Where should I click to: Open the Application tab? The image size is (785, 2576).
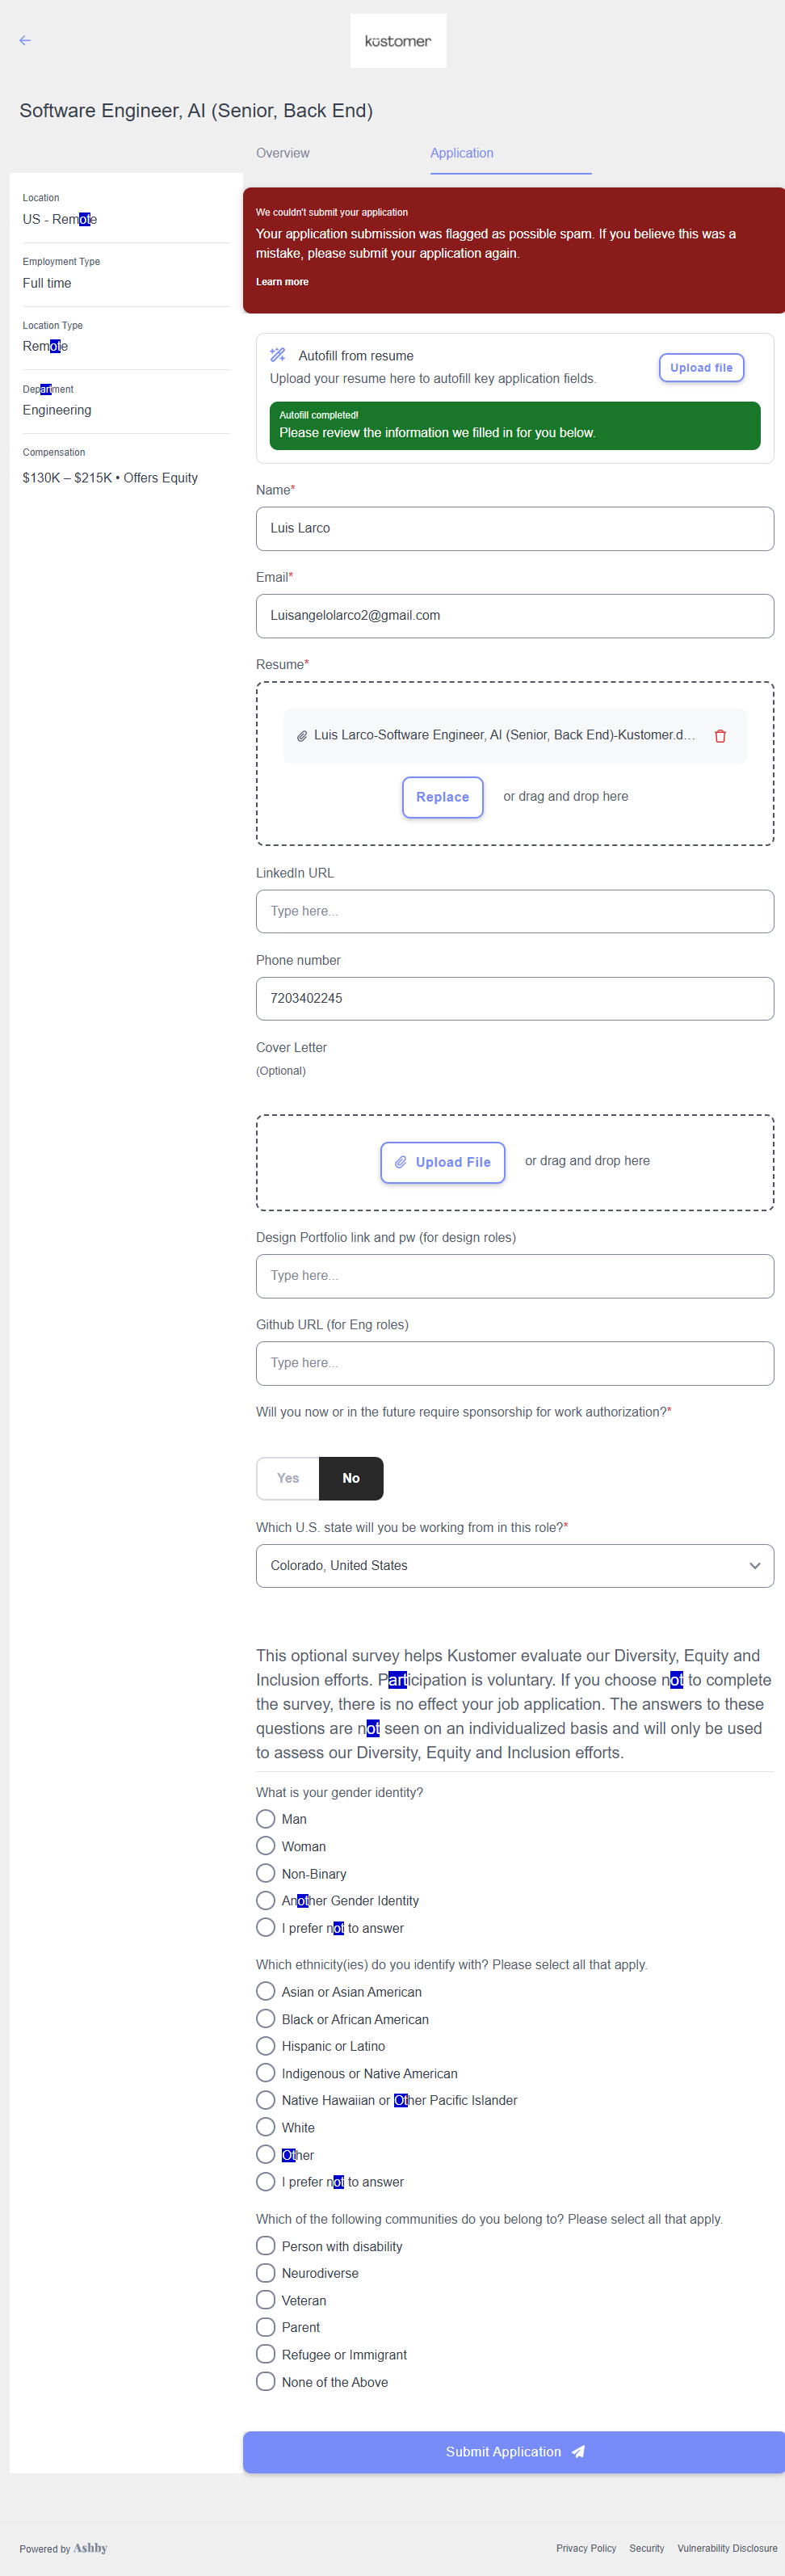pyautogui.click(x=462, y=153)
